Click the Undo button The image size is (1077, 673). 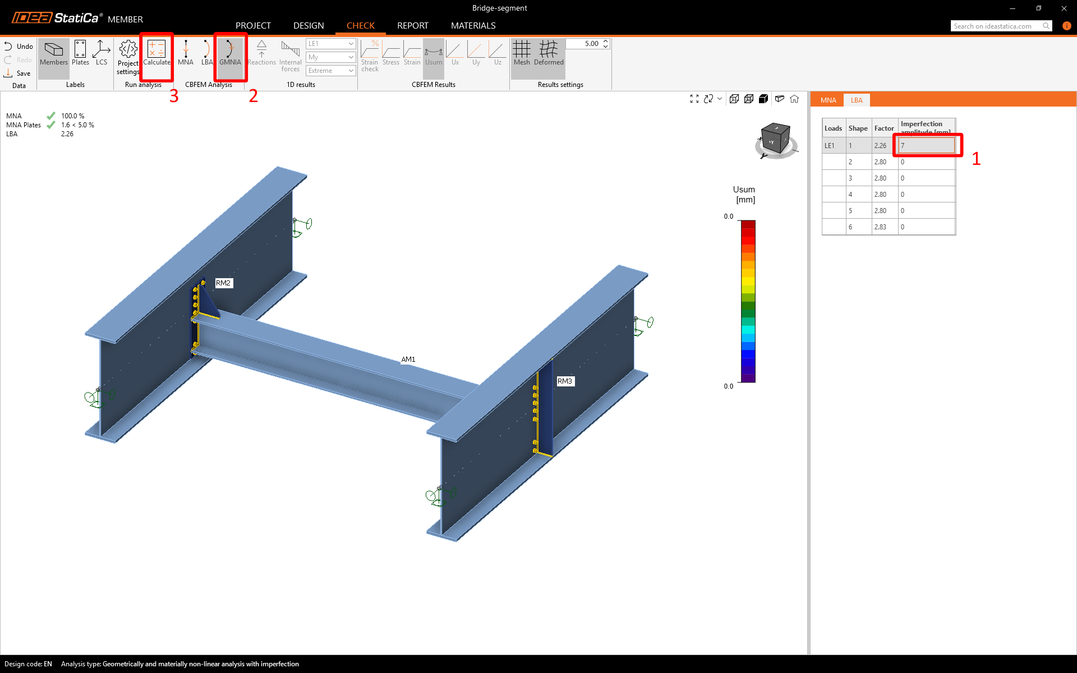tap(19, 47)
